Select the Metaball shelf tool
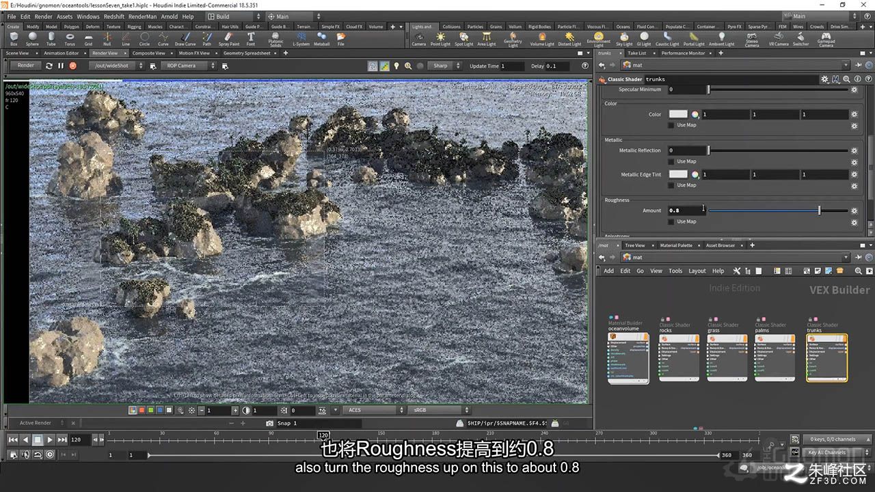Viewport: 875px width, 492px height. pos(321,39)
